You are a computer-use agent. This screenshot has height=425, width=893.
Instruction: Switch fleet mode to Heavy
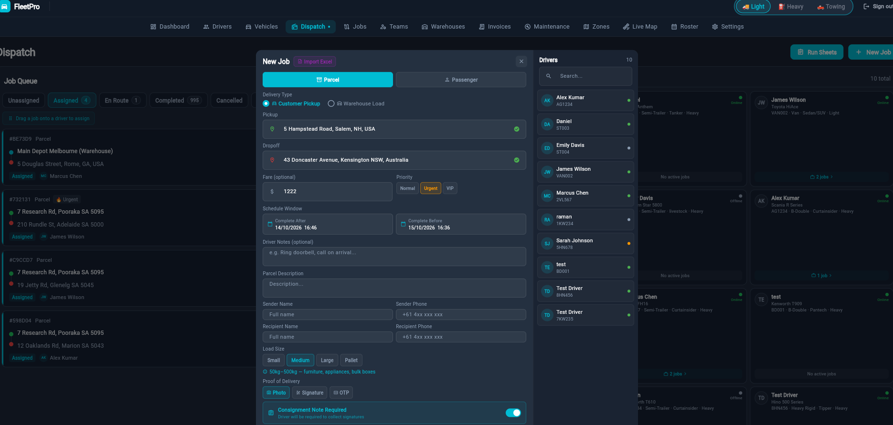[791, 7]
